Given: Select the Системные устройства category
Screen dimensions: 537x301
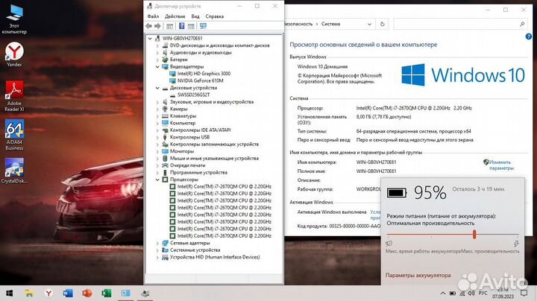Looking at the screenshot, I should tap(195, 250).
